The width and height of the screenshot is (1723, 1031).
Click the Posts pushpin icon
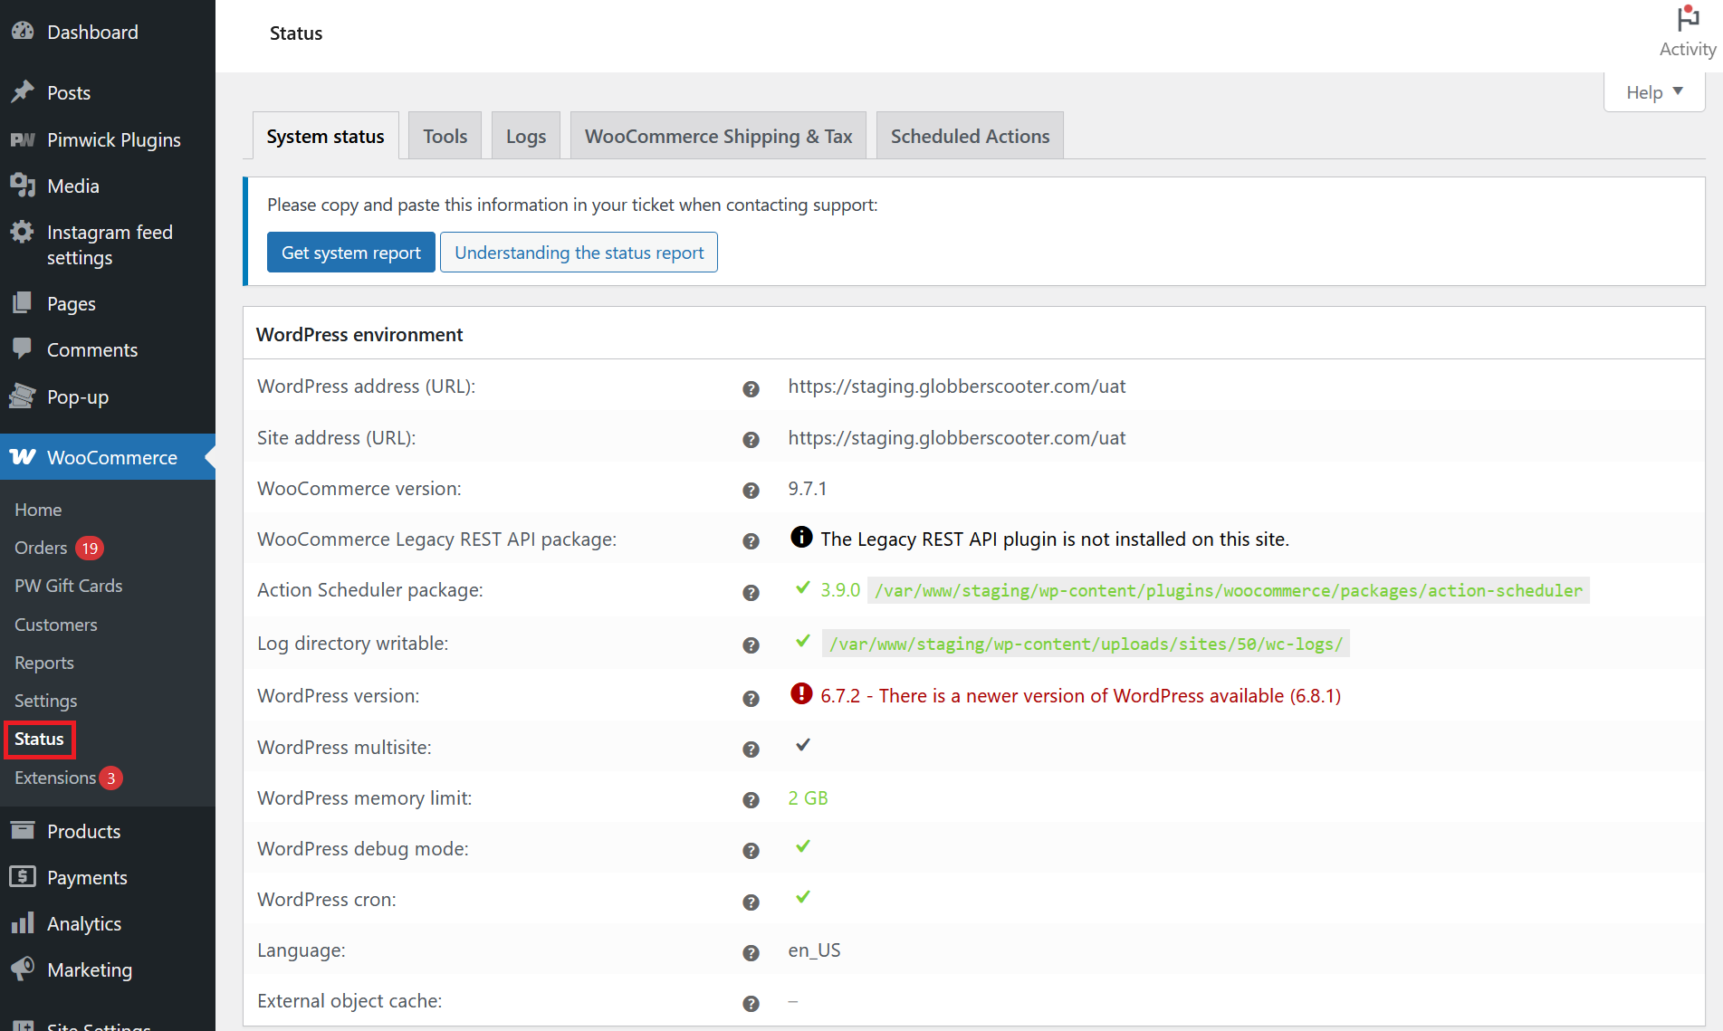coord(23,91)
